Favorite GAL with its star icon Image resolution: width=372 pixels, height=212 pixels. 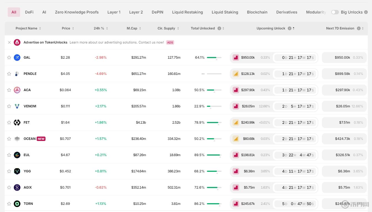9,58
